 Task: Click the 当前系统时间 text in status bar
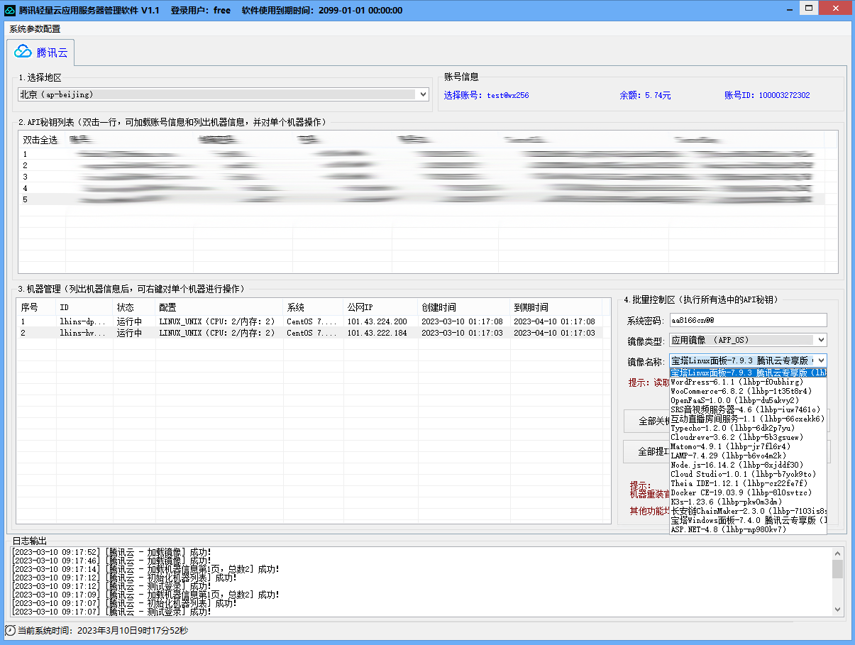[103, 630]
